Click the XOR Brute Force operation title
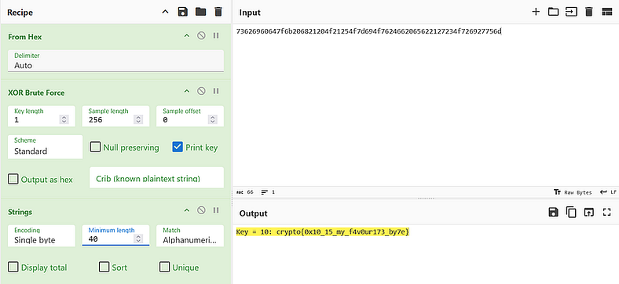 click(36, 93)
